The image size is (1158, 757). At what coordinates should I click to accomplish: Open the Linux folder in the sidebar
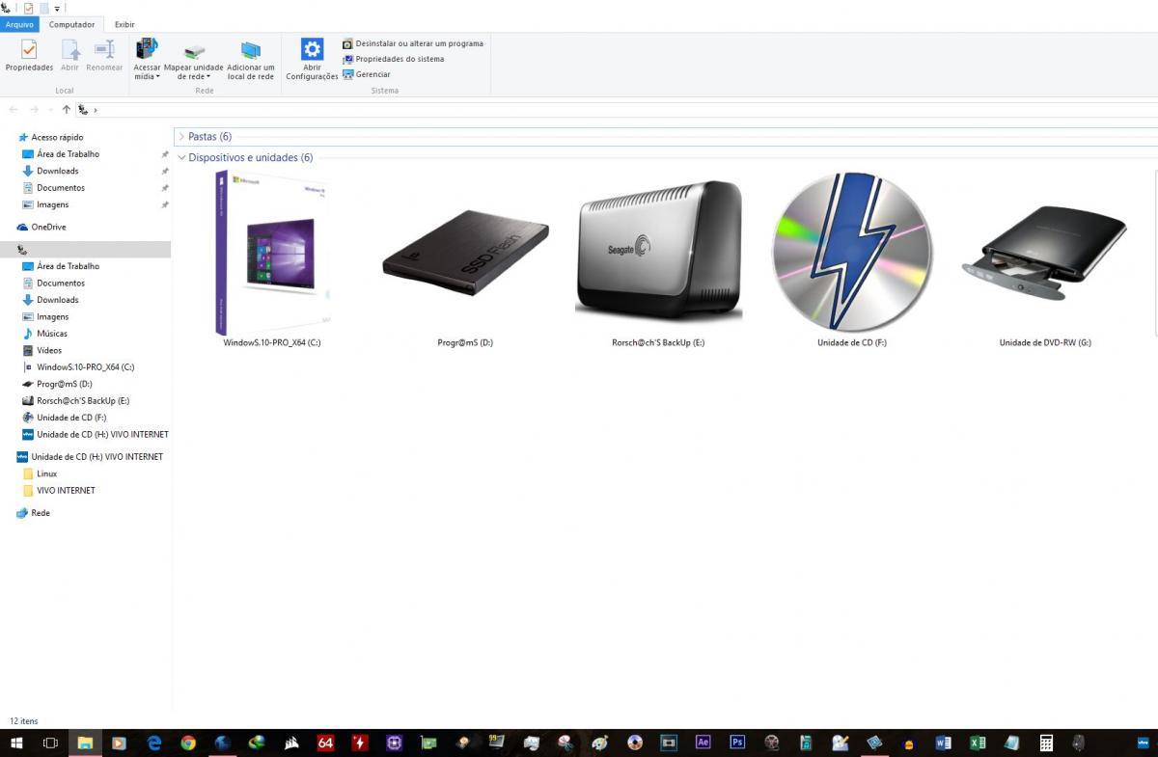[47, 473]
